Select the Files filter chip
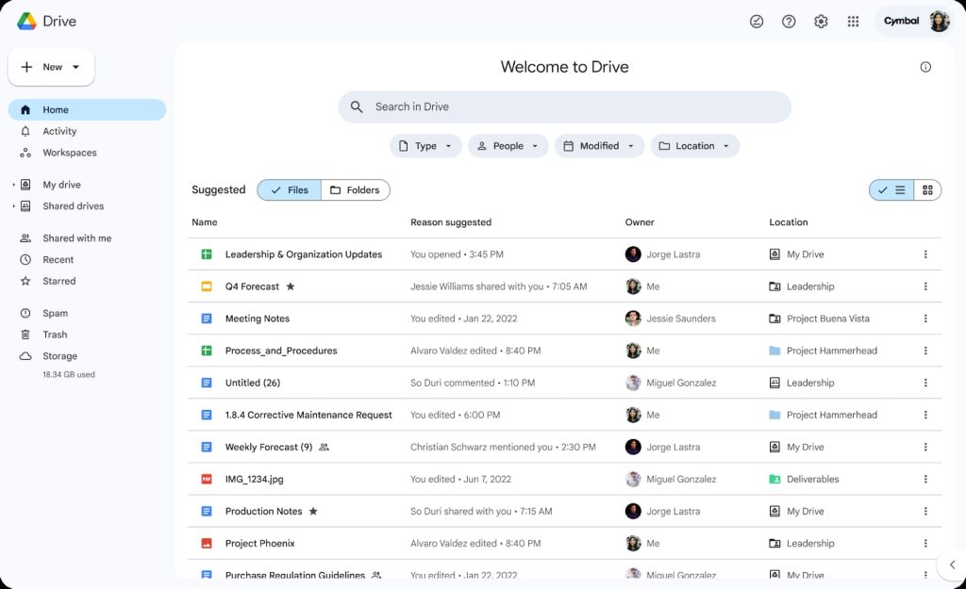This screenshot has width=966, height=589. tap(288, 189)
